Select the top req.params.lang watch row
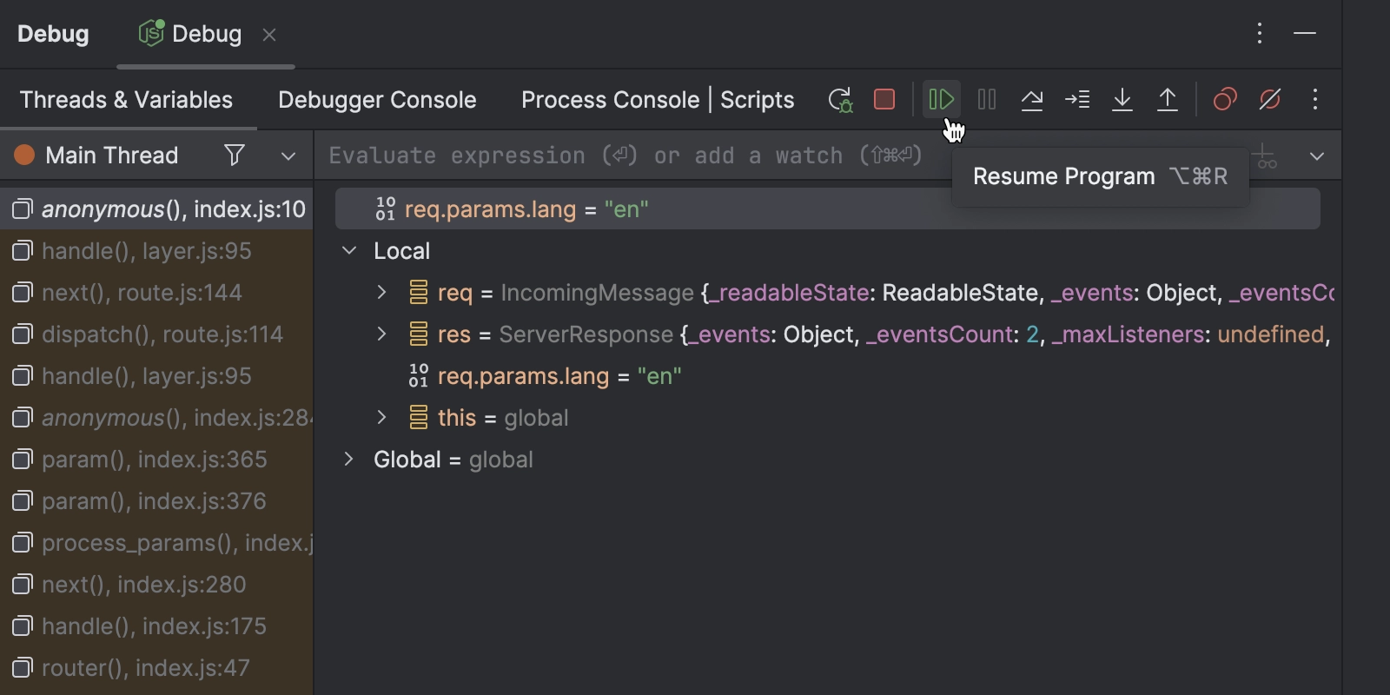The height and width of the screenshot is (695, 1390). click(x=828, y=209)
